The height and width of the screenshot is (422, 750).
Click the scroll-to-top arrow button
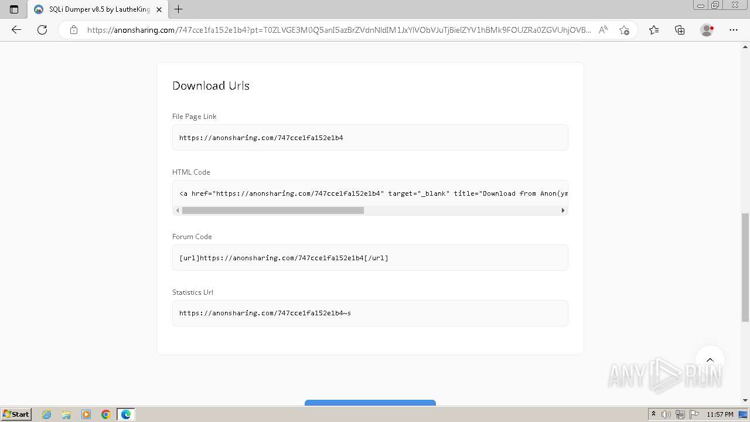[710, 360]
